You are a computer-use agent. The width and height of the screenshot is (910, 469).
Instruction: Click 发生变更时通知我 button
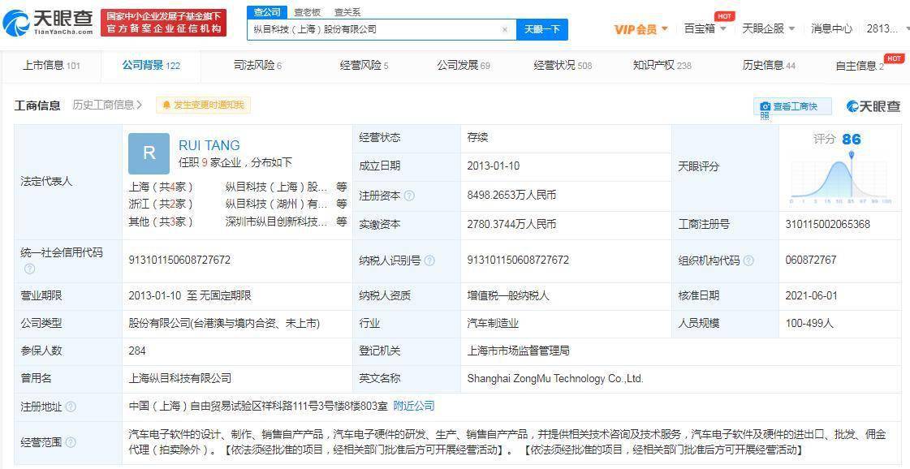[x=203, y=105]
